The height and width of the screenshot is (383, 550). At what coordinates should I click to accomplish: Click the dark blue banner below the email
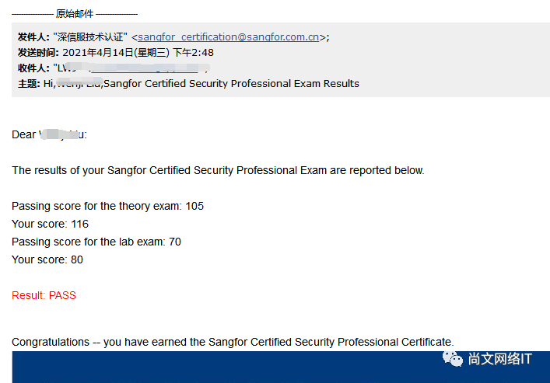[281, 367]
